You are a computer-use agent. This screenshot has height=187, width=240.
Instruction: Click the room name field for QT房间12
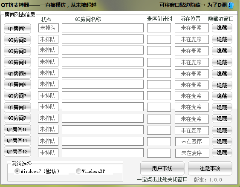pos(103,152)
